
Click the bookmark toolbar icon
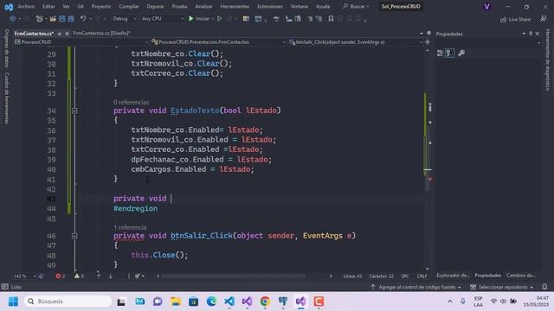click(331, 19)
